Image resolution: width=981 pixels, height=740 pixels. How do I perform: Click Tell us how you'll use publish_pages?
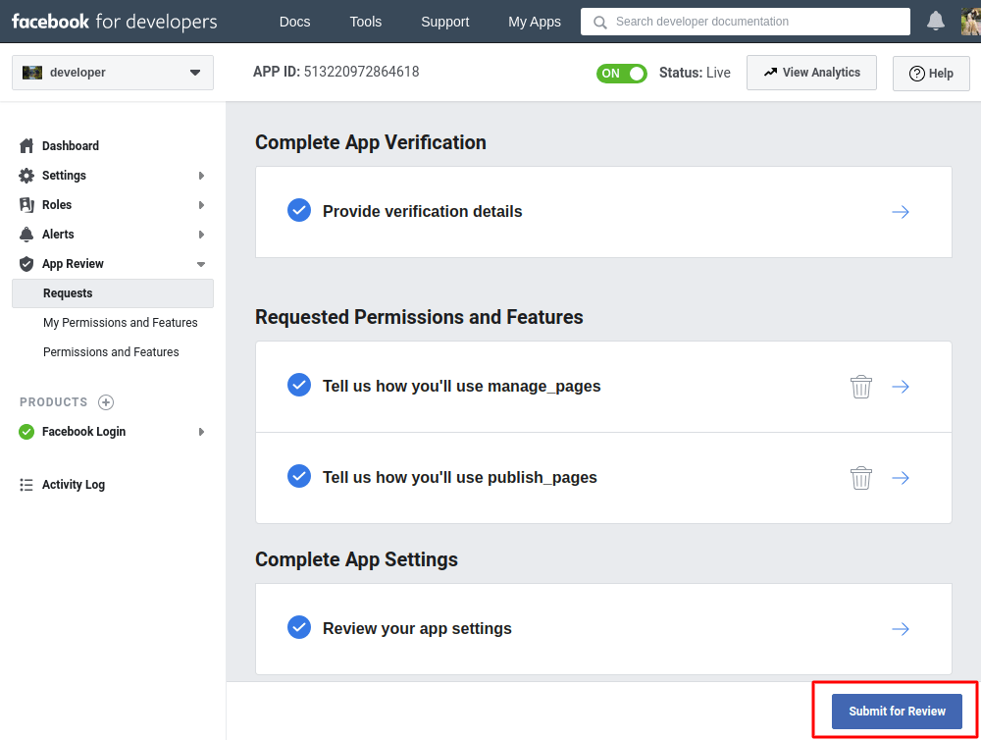[x=459, y=478]
